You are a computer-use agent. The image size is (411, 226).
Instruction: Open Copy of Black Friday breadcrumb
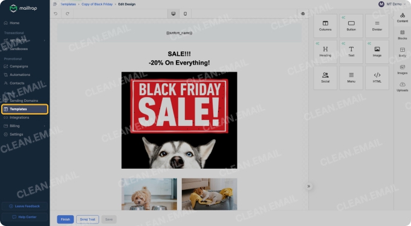(97, 4)
